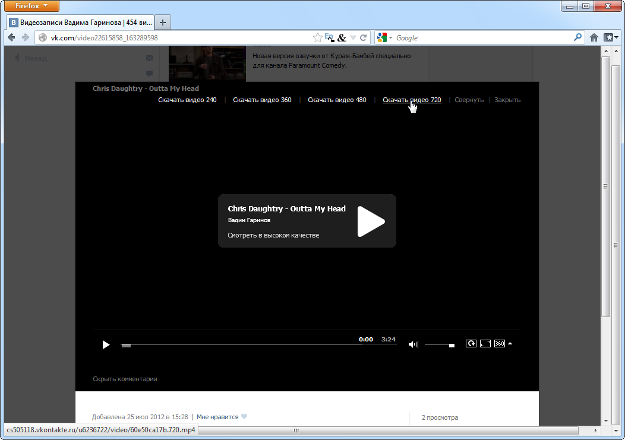Toggle the loop/repeat player icon

pos(471,344)
